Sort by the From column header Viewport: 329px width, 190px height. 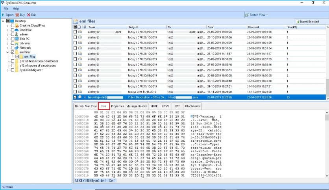coord(107,27)
